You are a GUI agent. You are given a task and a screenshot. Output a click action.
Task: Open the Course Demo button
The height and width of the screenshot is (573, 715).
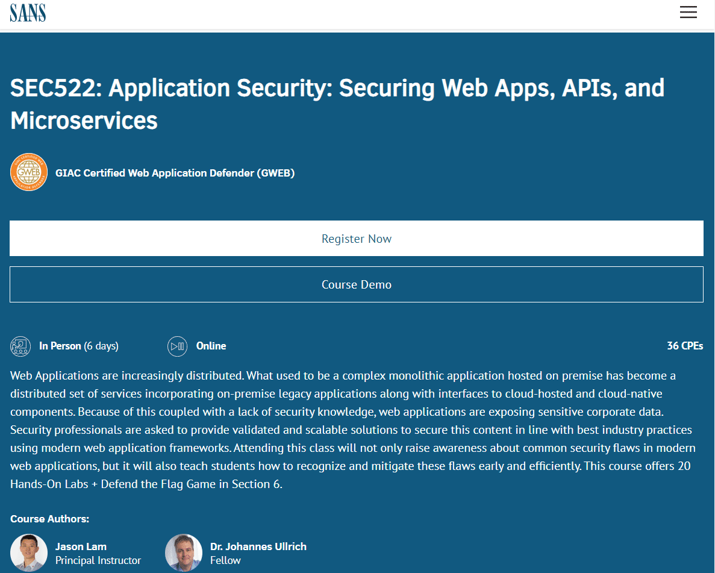pos(357,284)
